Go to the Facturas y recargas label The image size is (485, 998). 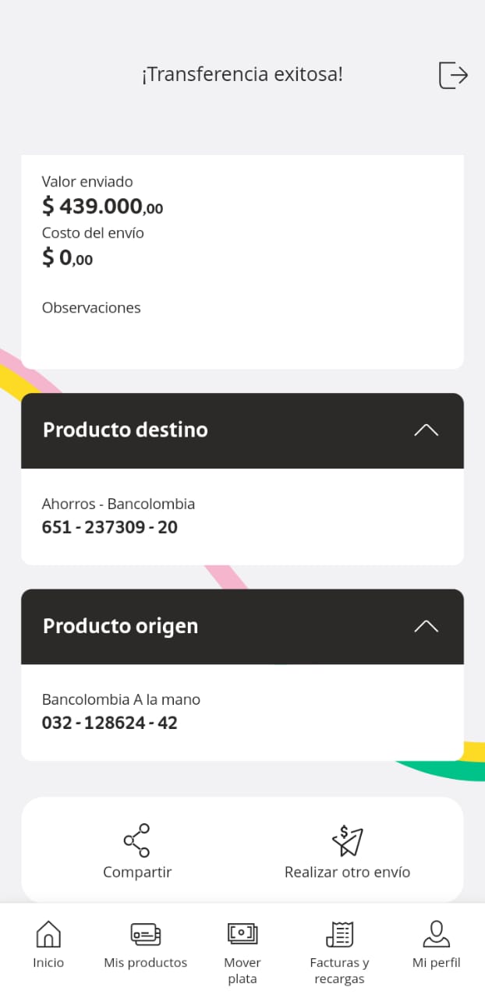pyautogui.click(x=339, y=971)
